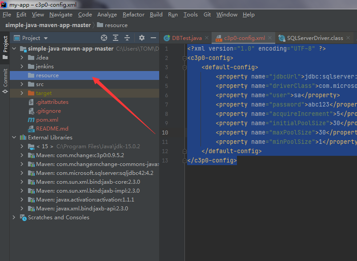
Task: Collapse the simple-java-maven-app-master folder
Action: tap(14, 48)
